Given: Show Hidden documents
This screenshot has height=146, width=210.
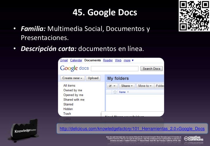Looking at the screenshot, I should coord(68,109).
